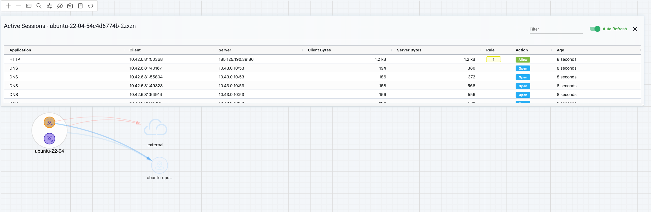Focus the Filter input field
651x212 pixels.
[556, 29]
